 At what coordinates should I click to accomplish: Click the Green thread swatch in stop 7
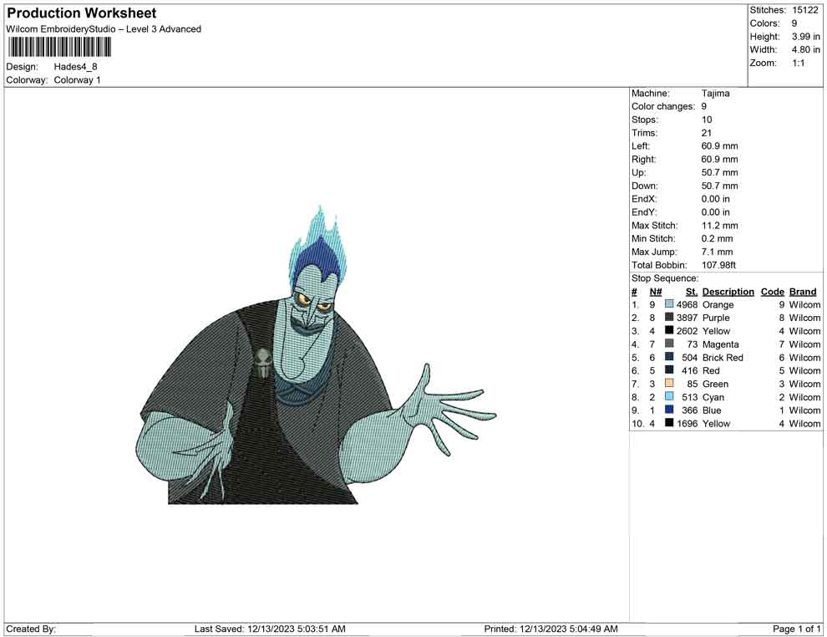669,384
